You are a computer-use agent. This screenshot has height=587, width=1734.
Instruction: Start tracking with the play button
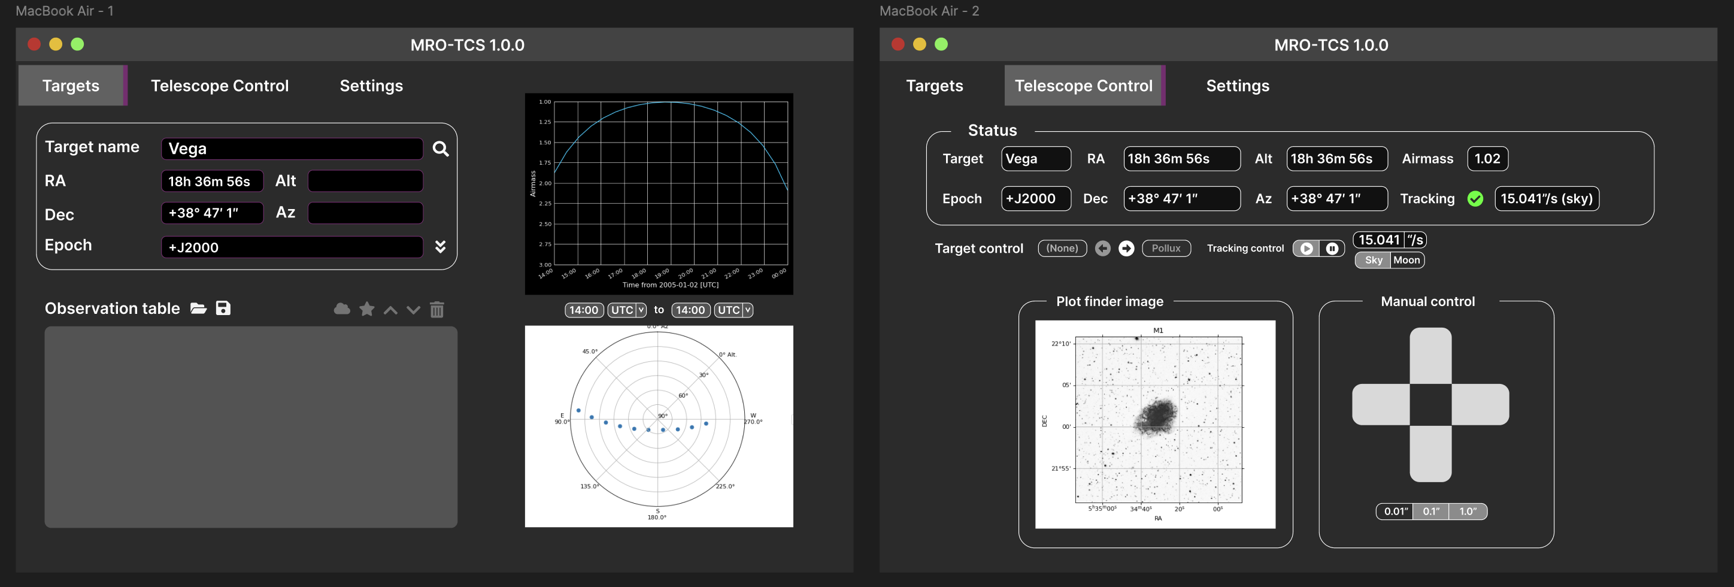pos(1306,249)
